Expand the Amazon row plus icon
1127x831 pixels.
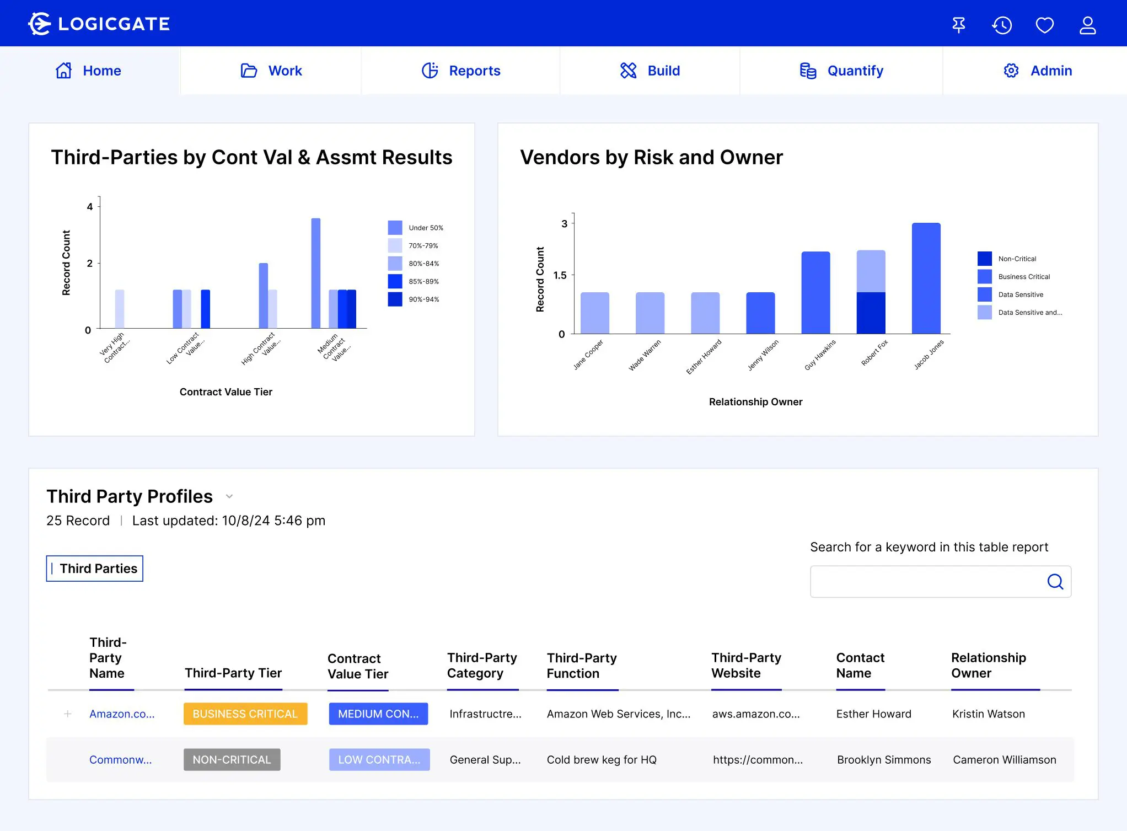pos(68,714)
